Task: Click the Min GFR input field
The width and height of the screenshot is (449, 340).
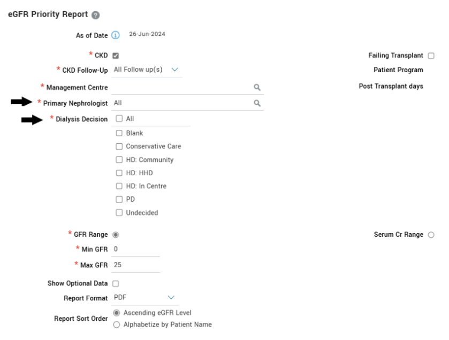Action: tap(136, 250)
